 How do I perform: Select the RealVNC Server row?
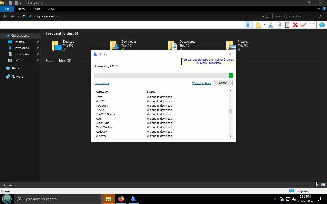click(161, 114)
